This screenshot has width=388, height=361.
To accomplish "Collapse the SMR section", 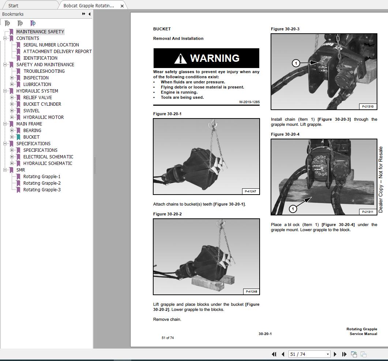I will point(5,170).
